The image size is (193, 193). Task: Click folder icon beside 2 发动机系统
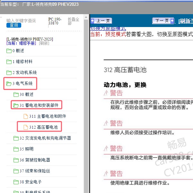click(9, 73)
